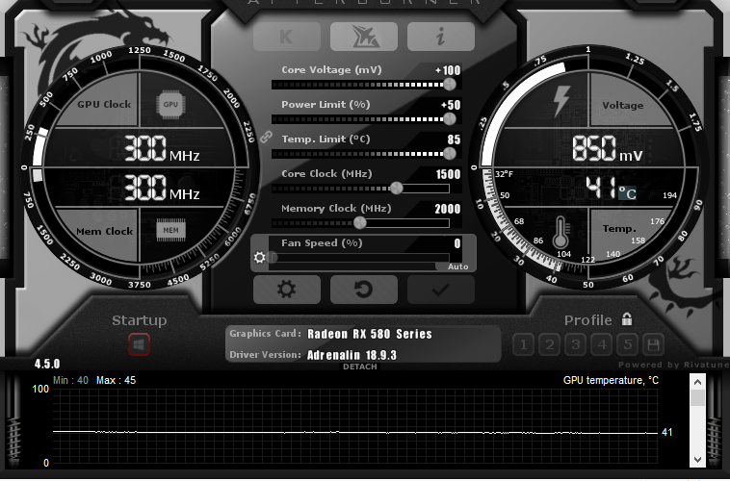Screen dimensions: 730x481
Task: Click the Power Limit value +50
Action: pos(451,105)
